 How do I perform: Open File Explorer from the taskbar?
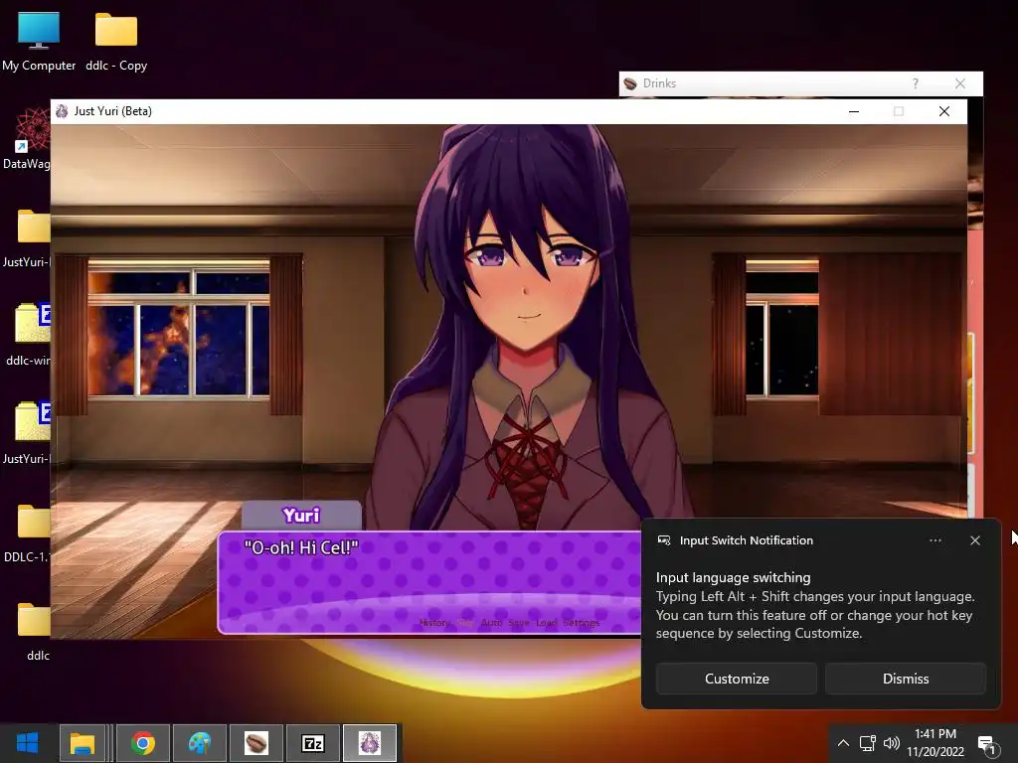(83, 743)
